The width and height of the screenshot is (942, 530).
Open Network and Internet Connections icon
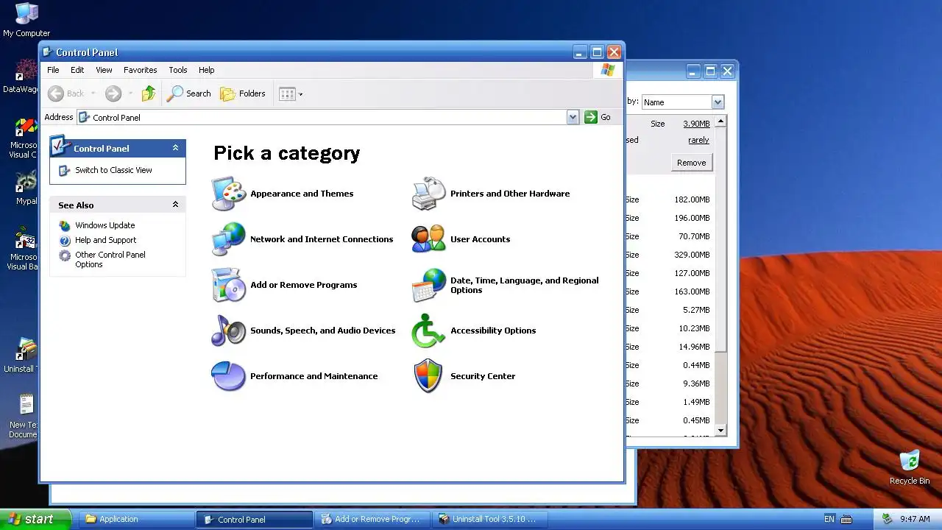click(x=229, y=239)
